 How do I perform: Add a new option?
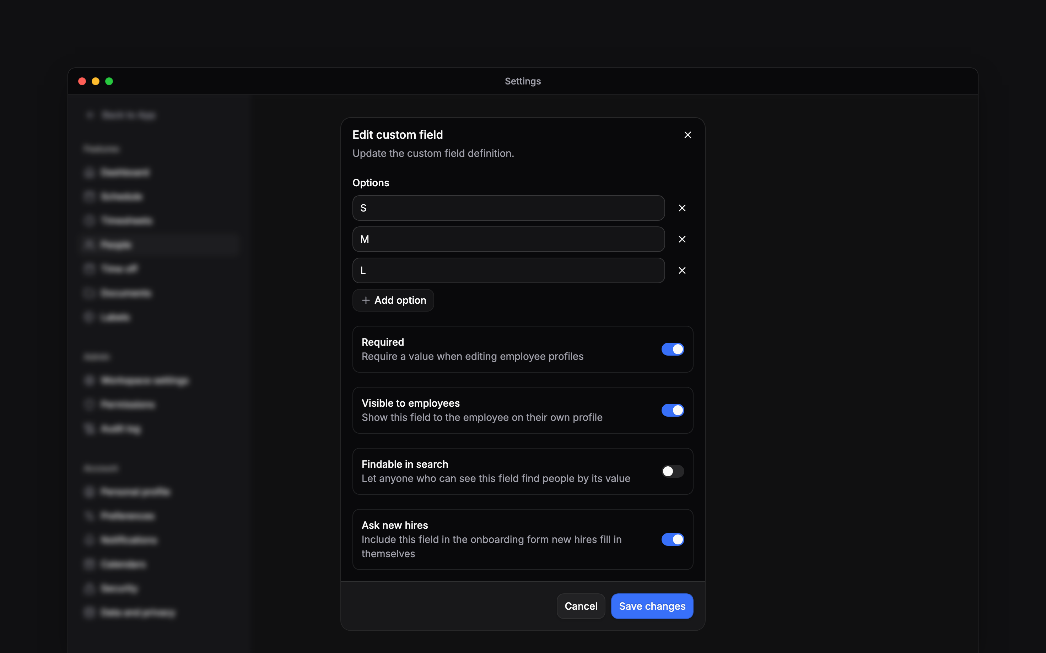(x=393, y=300)
